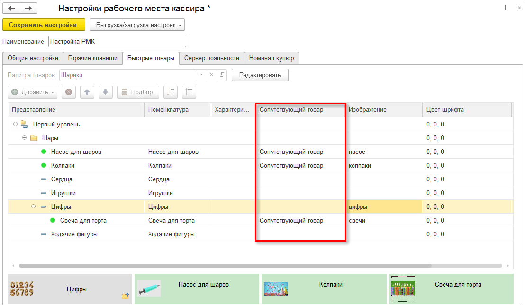Click the Сохранить настройки button

43,25
